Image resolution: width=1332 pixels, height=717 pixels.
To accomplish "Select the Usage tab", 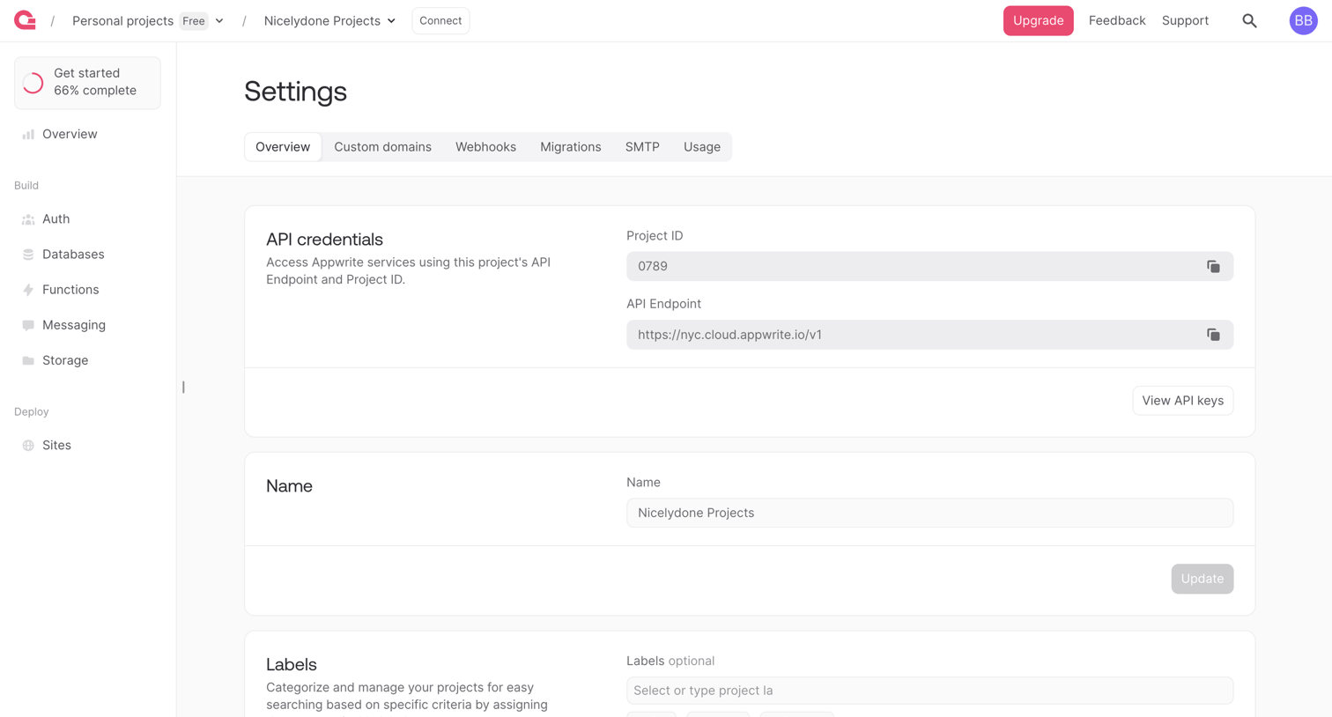I will [x=702, y=147].
